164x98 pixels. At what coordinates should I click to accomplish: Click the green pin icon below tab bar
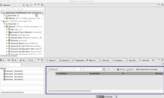(162, 64)
